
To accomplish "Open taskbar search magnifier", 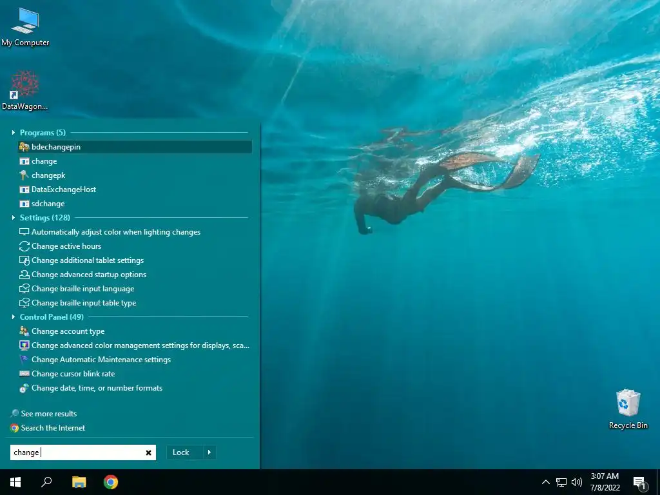I will point(46,482).
